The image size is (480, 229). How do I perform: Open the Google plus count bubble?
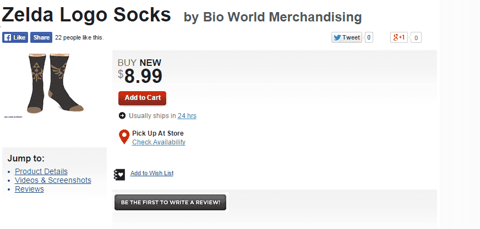[x=416, y=38]
